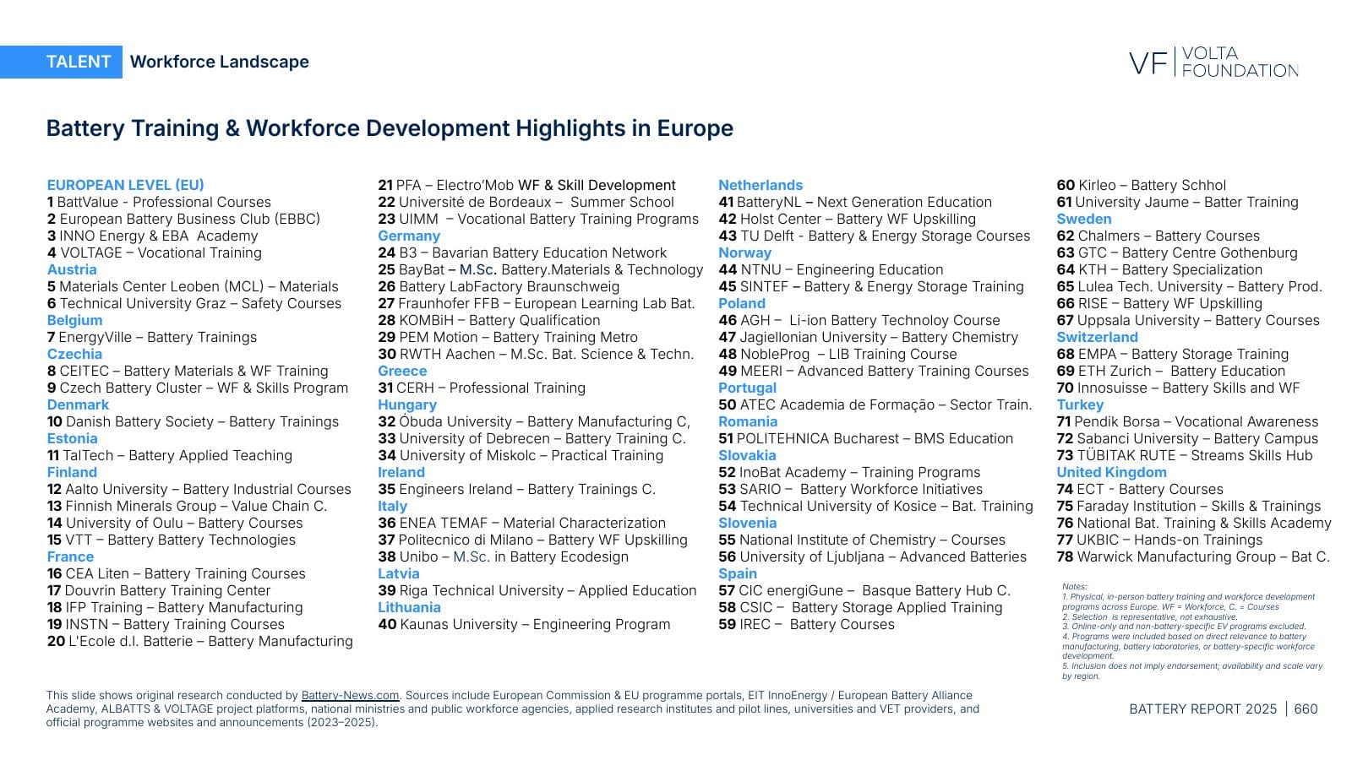Click the EUROPEAN LEVEL (EU) heading

pyautogui.click(x=126, y=185)
